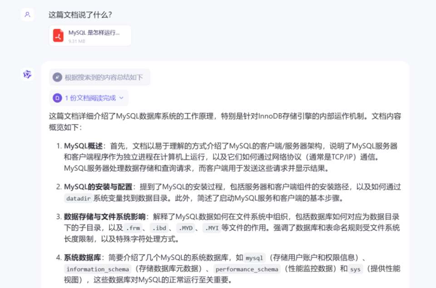The height and width of the screenshot is (288, 436).
Task: Click the .MYI code tag
Action: coord(212,228)
